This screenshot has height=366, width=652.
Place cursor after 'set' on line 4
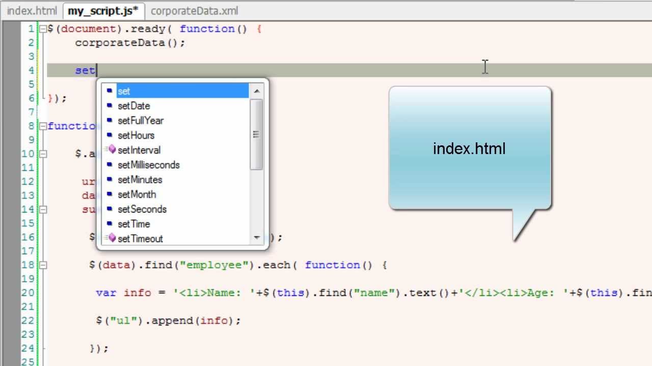[x=96, y=71]
